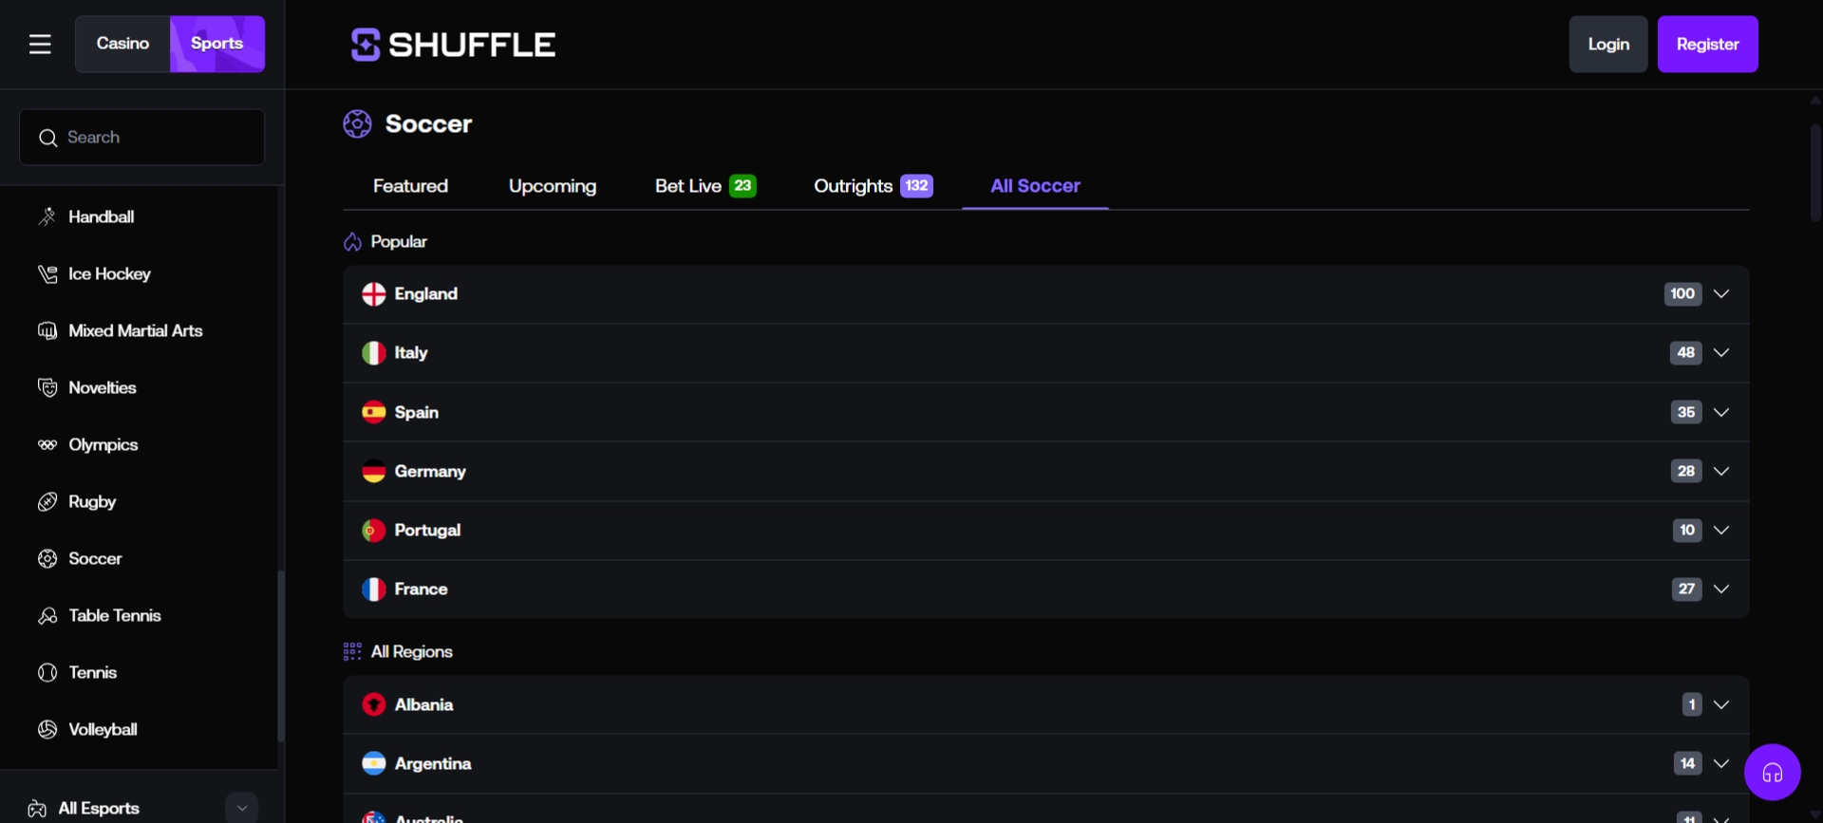
Task: Expand the Argentina region
Action: [x=1720, y=763]
